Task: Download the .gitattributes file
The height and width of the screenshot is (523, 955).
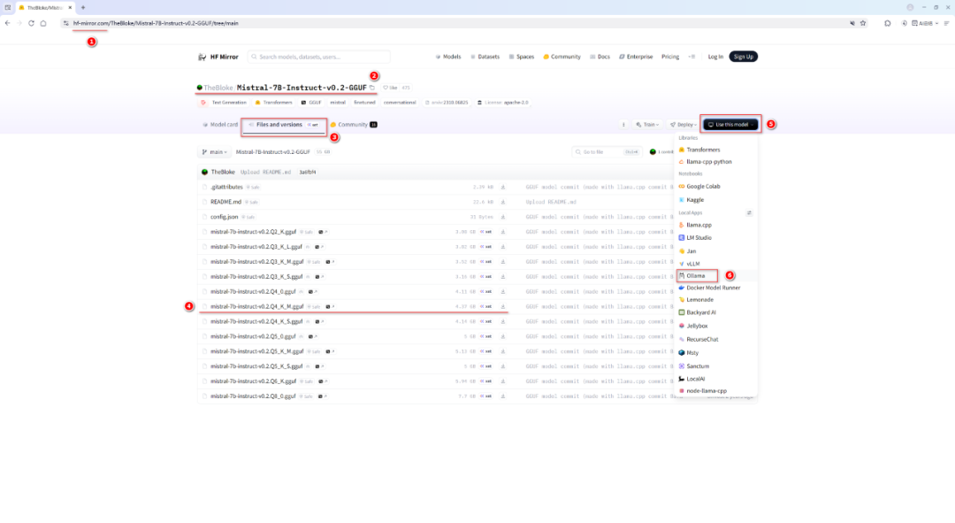Action: pos(503,187)
